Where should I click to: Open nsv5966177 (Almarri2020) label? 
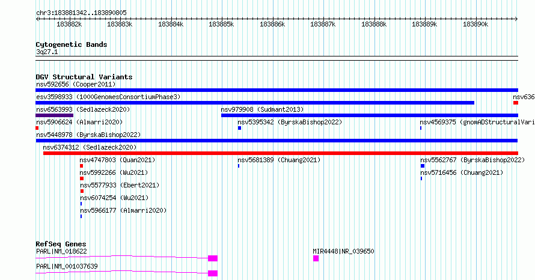(x=123, y=210)
